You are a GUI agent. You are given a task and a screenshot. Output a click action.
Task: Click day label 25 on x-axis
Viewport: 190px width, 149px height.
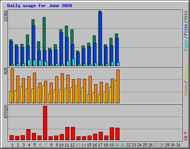(145, 145)
